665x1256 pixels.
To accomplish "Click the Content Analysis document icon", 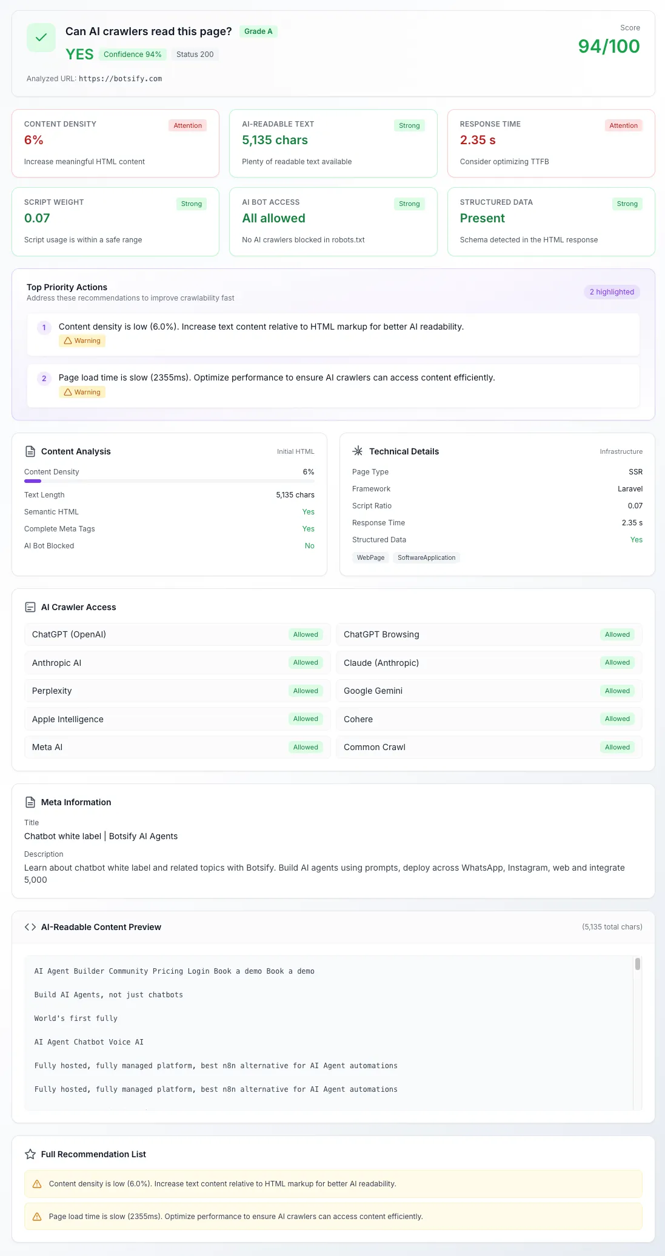I will (30, 451).
